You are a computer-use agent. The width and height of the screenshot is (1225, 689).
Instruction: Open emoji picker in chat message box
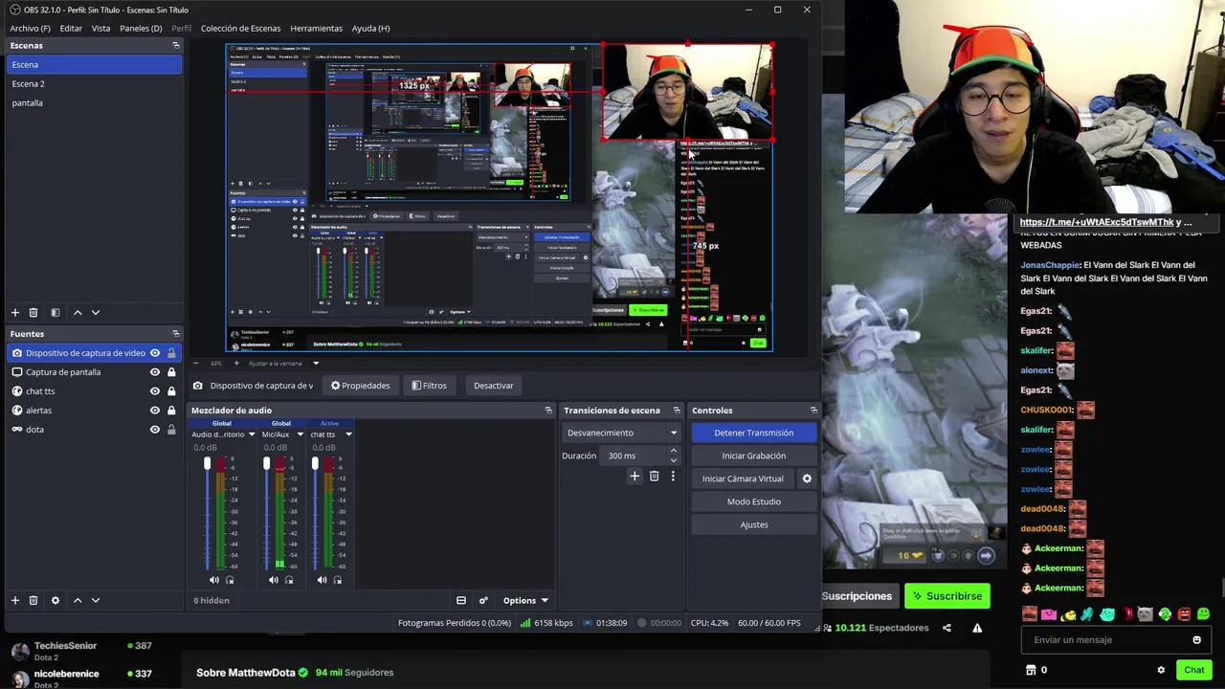(x=1196, y=640)
